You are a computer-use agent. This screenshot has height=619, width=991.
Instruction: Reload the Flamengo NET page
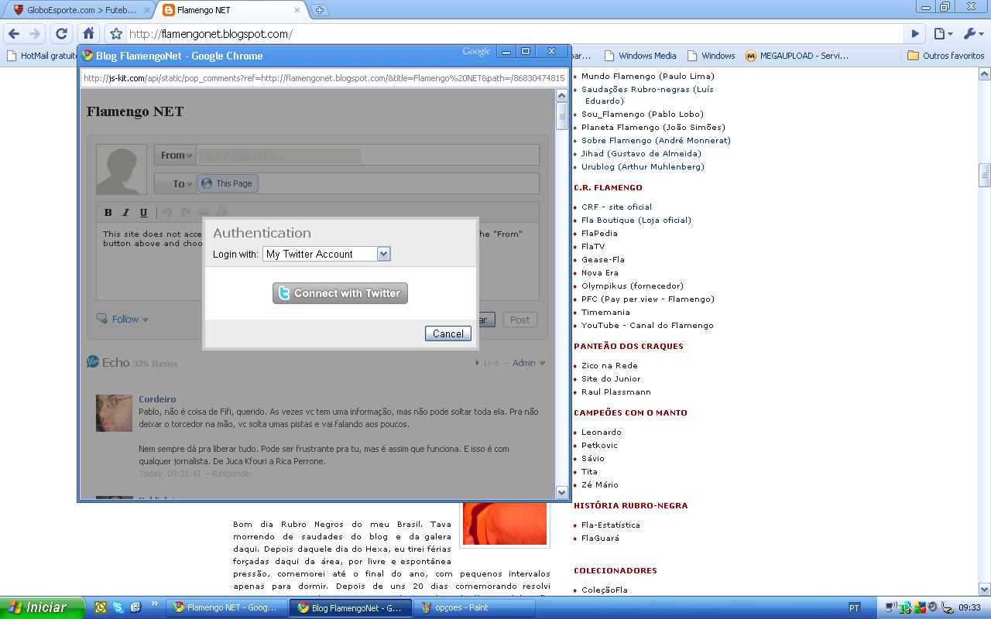pyautogui.click(x=62, y=33)
